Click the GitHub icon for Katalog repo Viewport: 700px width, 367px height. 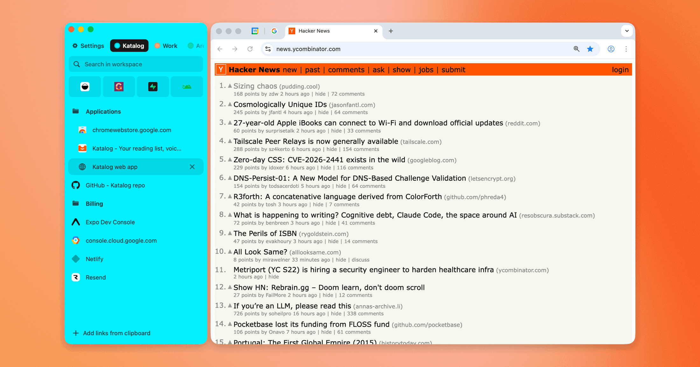pos(76,185)
